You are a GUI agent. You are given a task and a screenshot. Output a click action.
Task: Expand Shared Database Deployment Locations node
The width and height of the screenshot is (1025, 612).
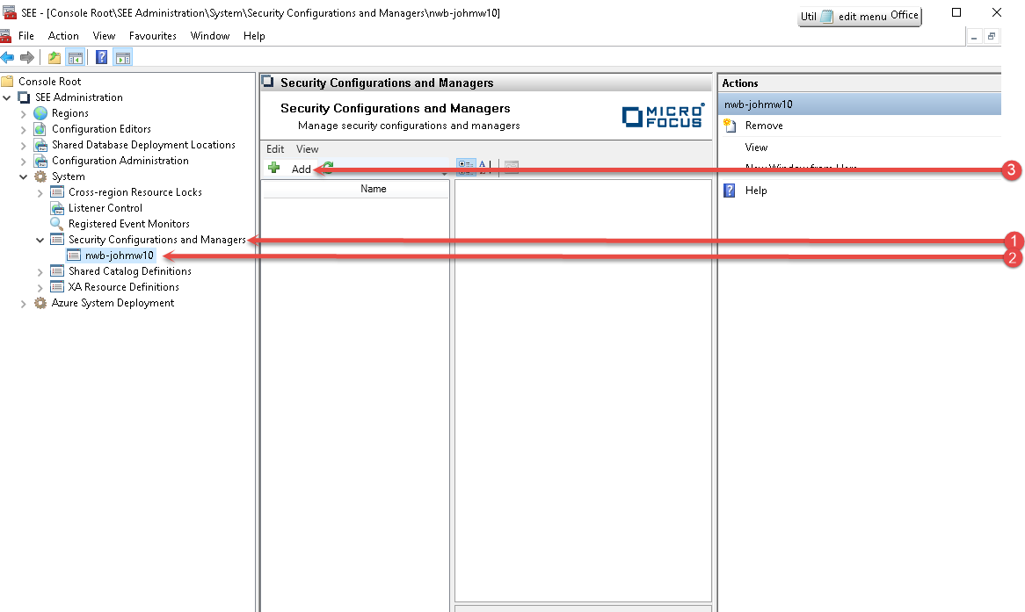[24, 145]
